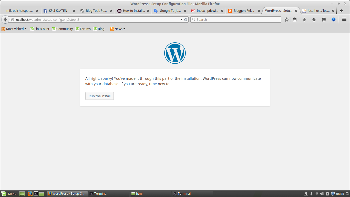Open the file manager panel launcher
This screenshot has height=197, width=350.
42,194
